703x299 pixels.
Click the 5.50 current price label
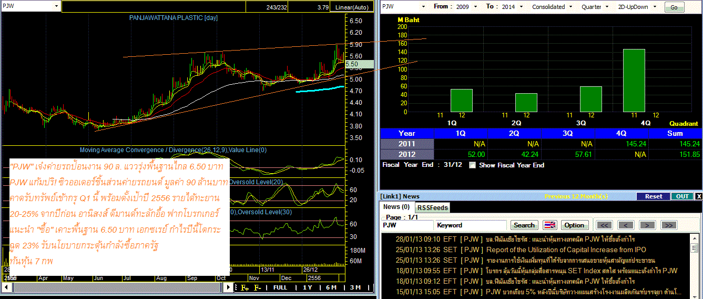point(359,64)
